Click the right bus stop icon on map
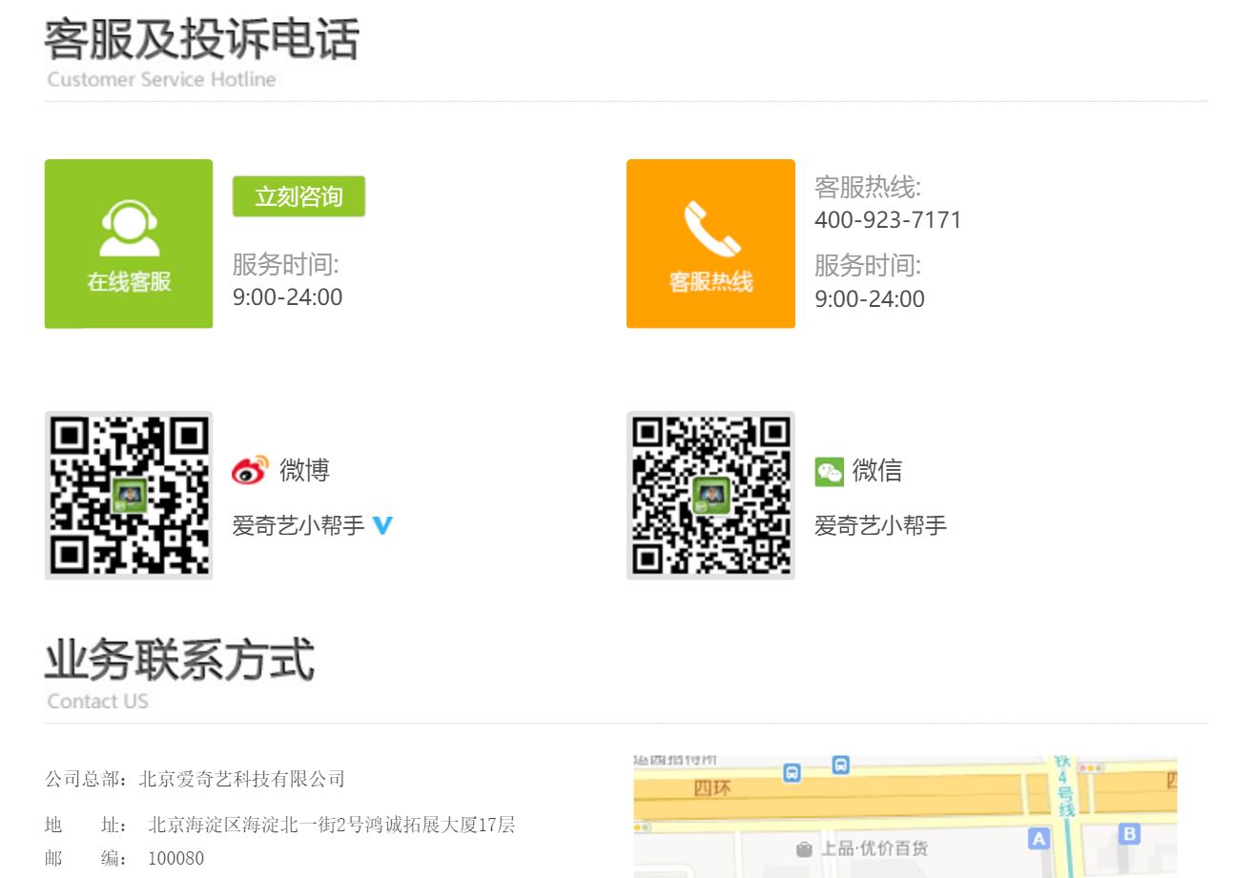This screenshot has width=1235, height=878. [x=840, y=766]
